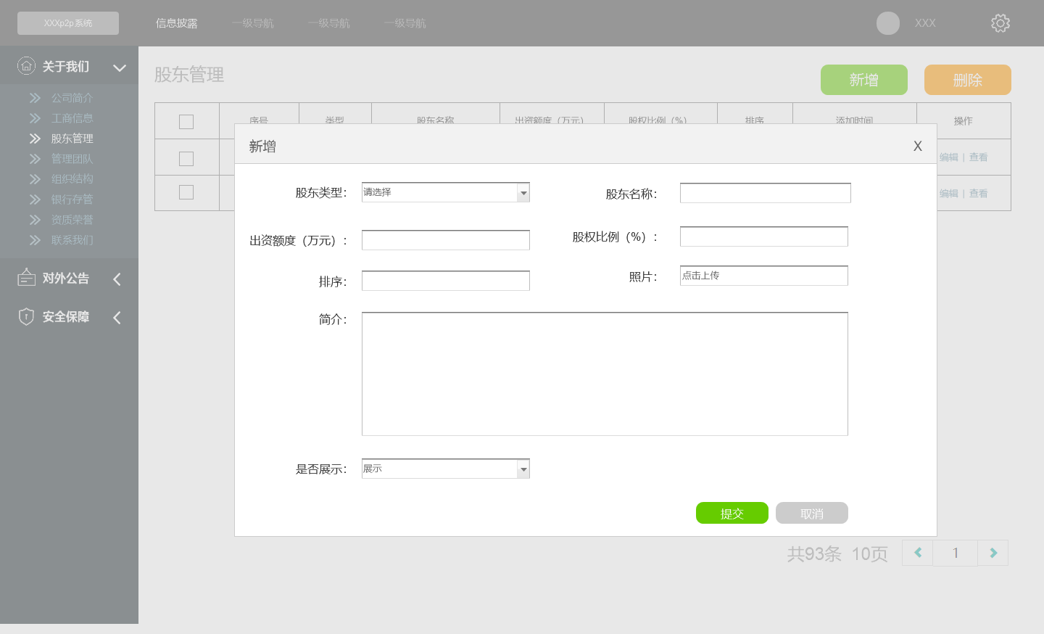Focus the 排序 input field
This screenshot has height=634, width=1044.
pos(446,281)
